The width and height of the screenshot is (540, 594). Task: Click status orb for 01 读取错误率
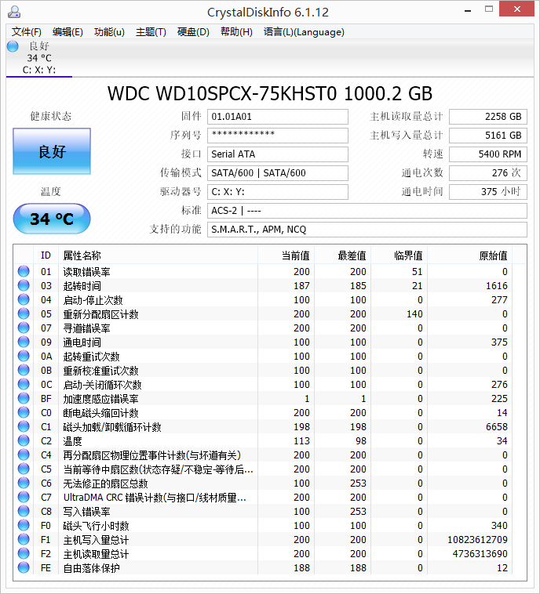click(x=24, y=271)
